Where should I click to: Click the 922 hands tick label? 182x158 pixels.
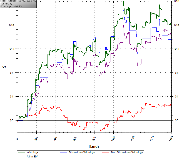tap(94, 139)
